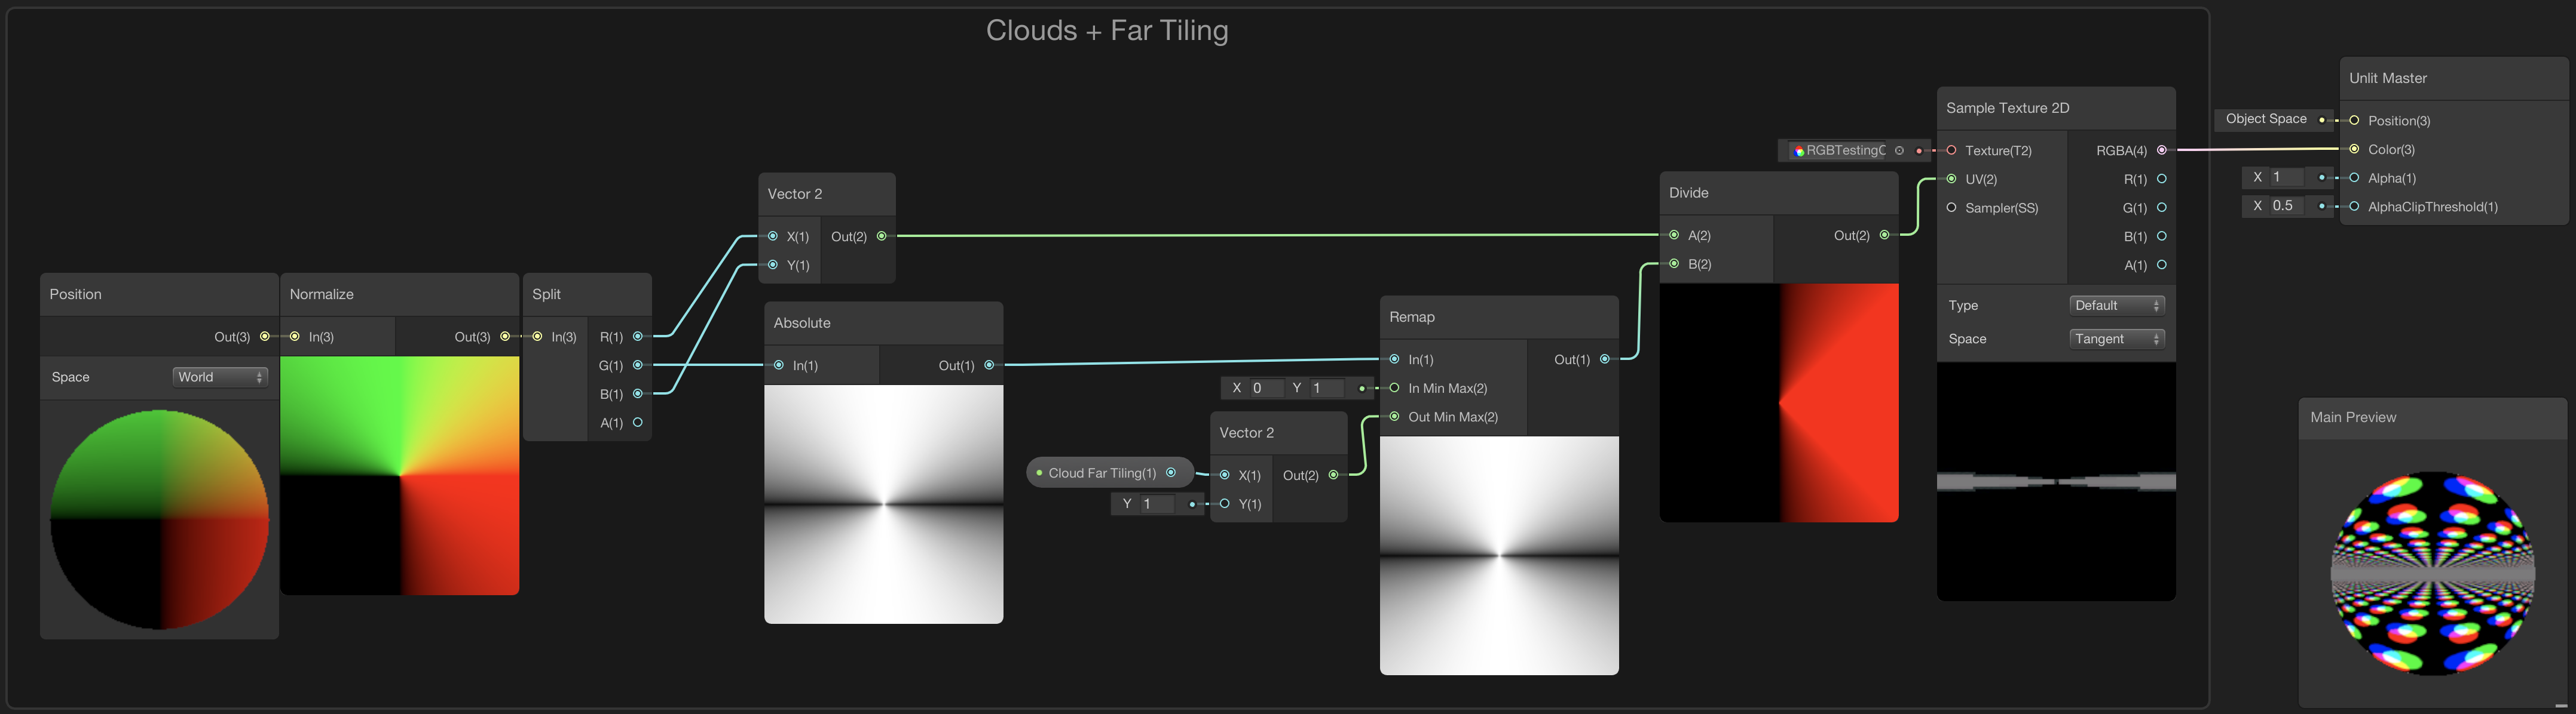
Task: Open the Space dropdown set to World
Action: 220,377
